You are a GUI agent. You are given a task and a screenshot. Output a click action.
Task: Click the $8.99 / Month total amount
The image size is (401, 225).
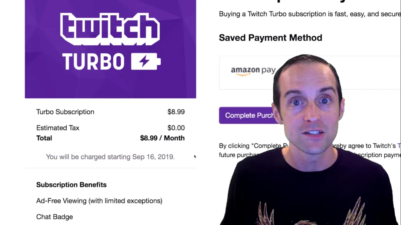pyautogui.click(x=162, y=138)
